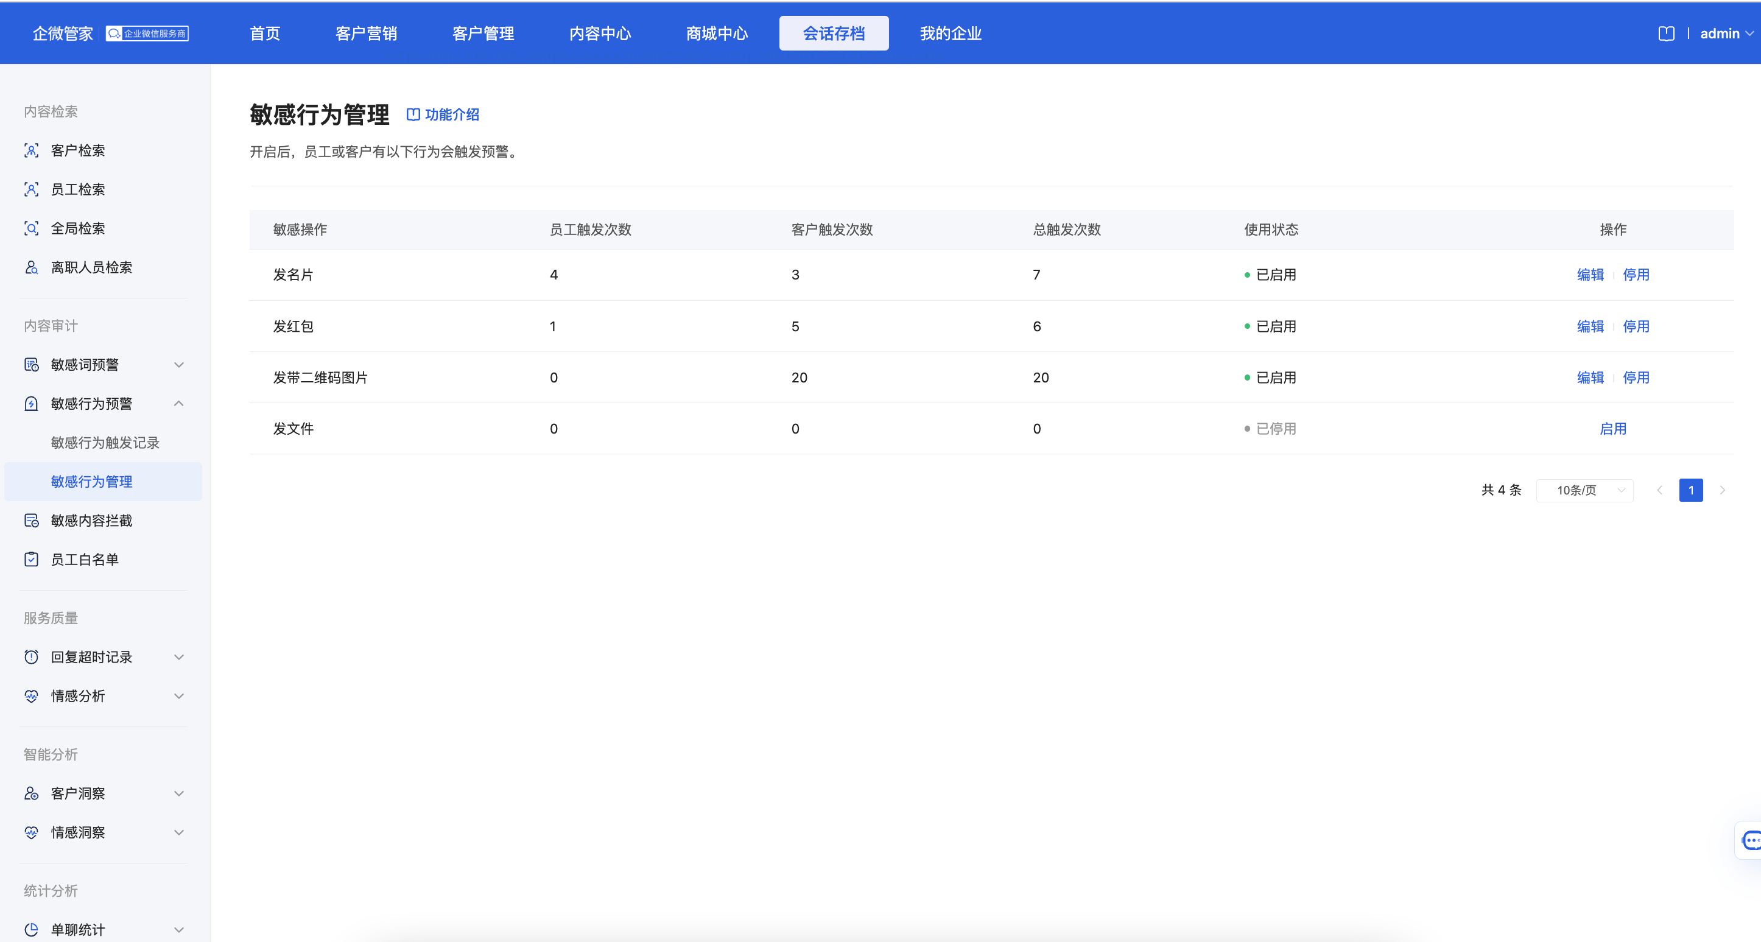The width and height of the screenshot is (1761, 942).
Task: Expand the 敏感词预警 submenu
Action: (x=178, y=364)
